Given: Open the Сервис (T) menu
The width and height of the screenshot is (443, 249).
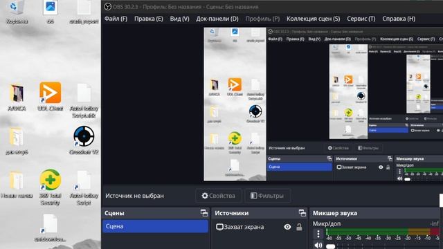Looking at the screenshot, I should click(x=361, y=19).
